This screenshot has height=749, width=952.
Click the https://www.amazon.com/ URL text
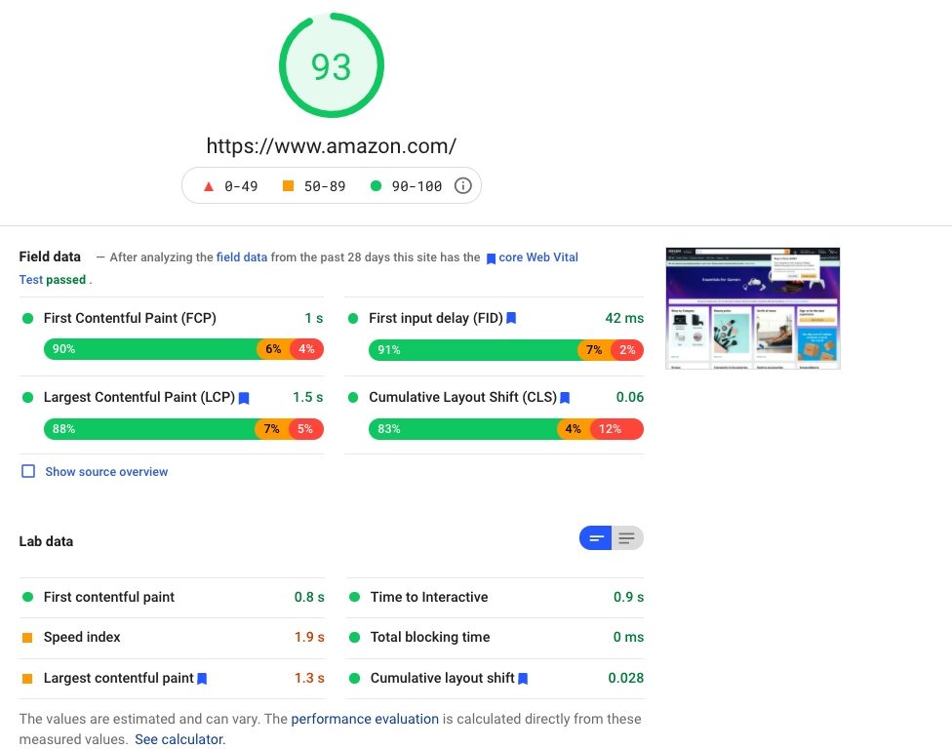coord(332,145)
